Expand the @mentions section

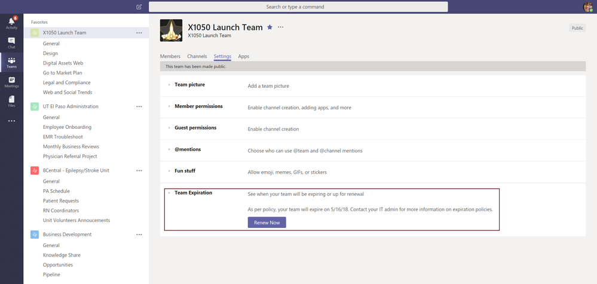(x=169, y=149)
